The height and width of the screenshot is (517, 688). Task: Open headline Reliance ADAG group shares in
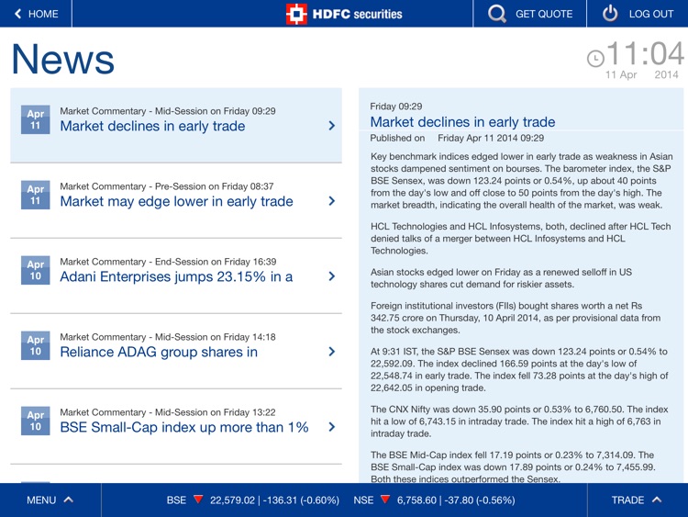[x=159, y=352]
